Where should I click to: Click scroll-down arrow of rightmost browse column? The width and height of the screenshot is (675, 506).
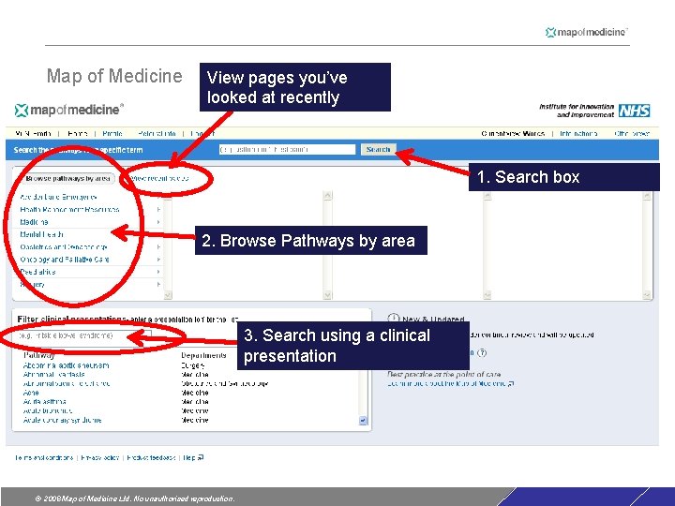[x=647, y=295]
